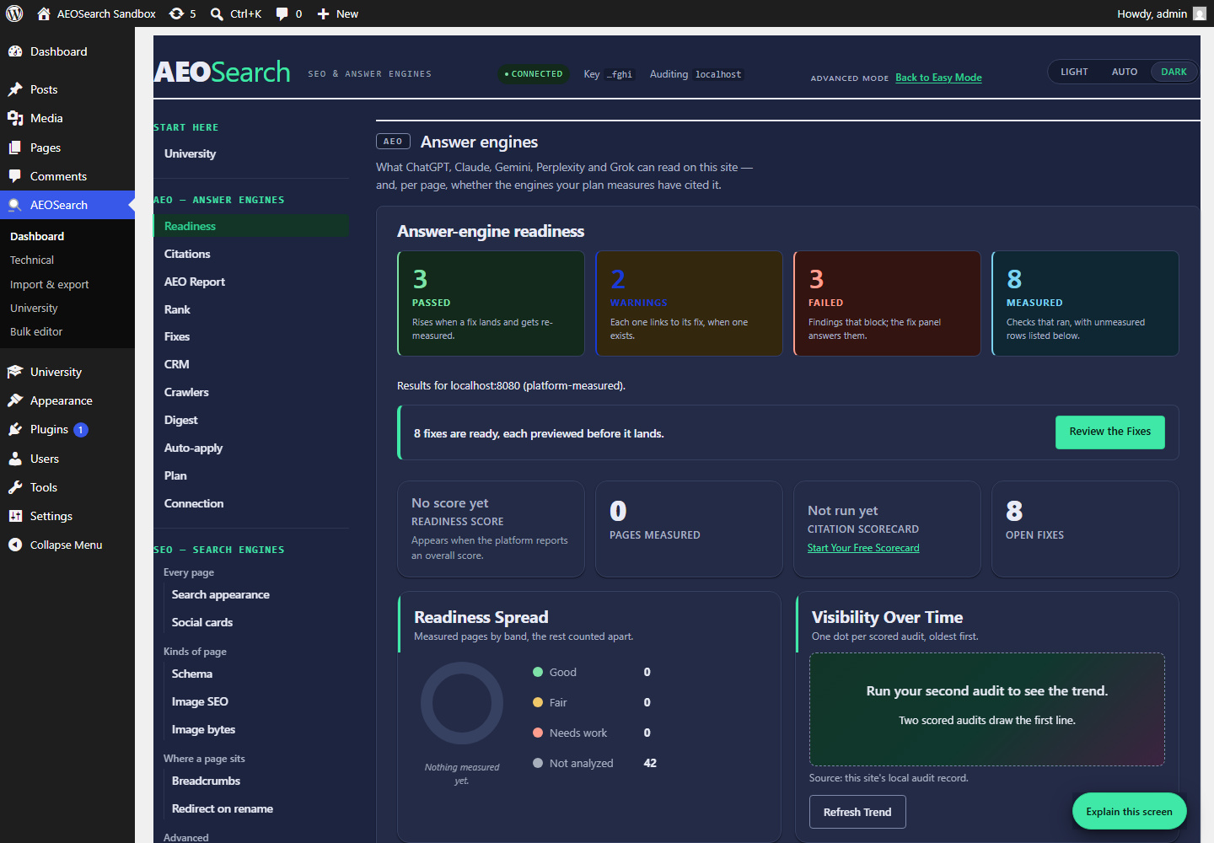Click the Passed count card
The image size is (1214, 843).
pos(492,303)
